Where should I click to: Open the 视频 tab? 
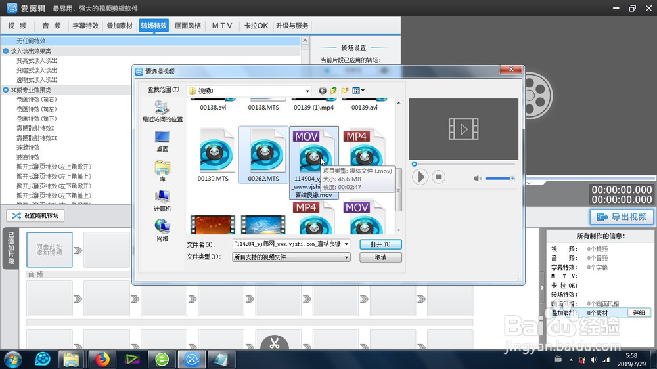[17, 26]
